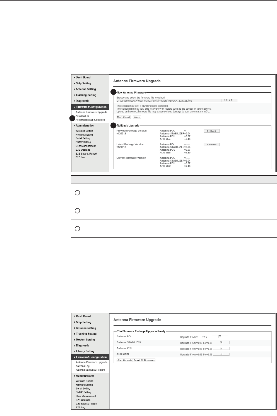Click Cancel next to Start Upload
Screen dimensions: 277x416
click(137, 117)
